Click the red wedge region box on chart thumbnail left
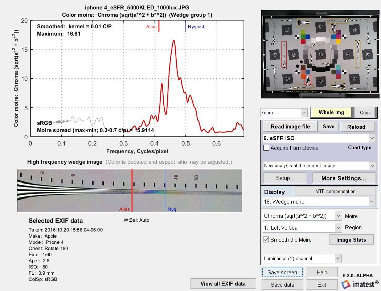Image resolution: width=381 pixels, height=291 pixels. tap(284, 54)
